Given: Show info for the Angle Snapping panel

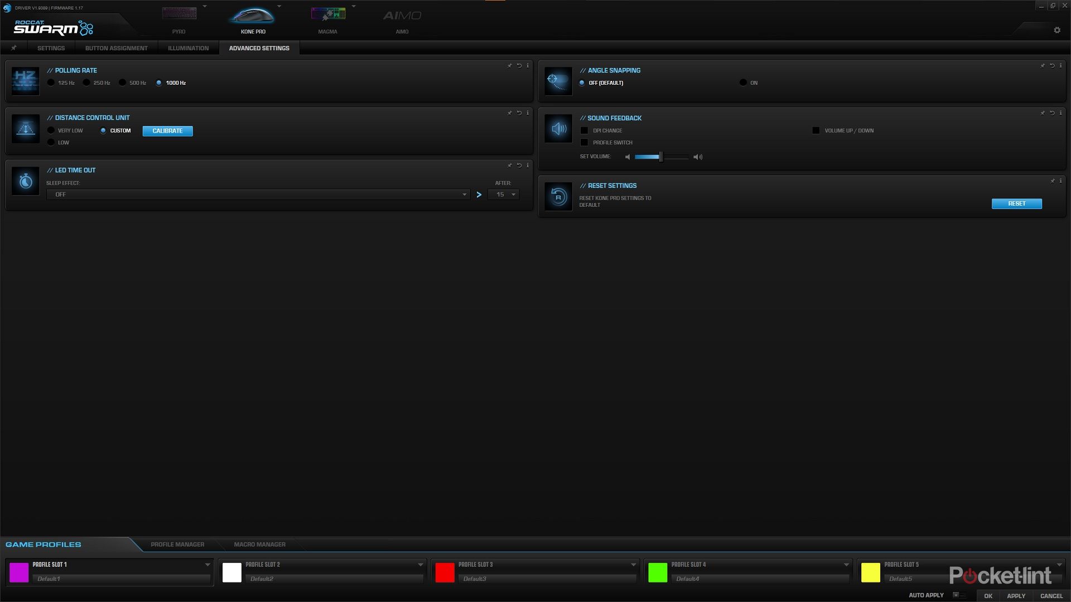Looking at the screenshot, I should click(1060, 66).
